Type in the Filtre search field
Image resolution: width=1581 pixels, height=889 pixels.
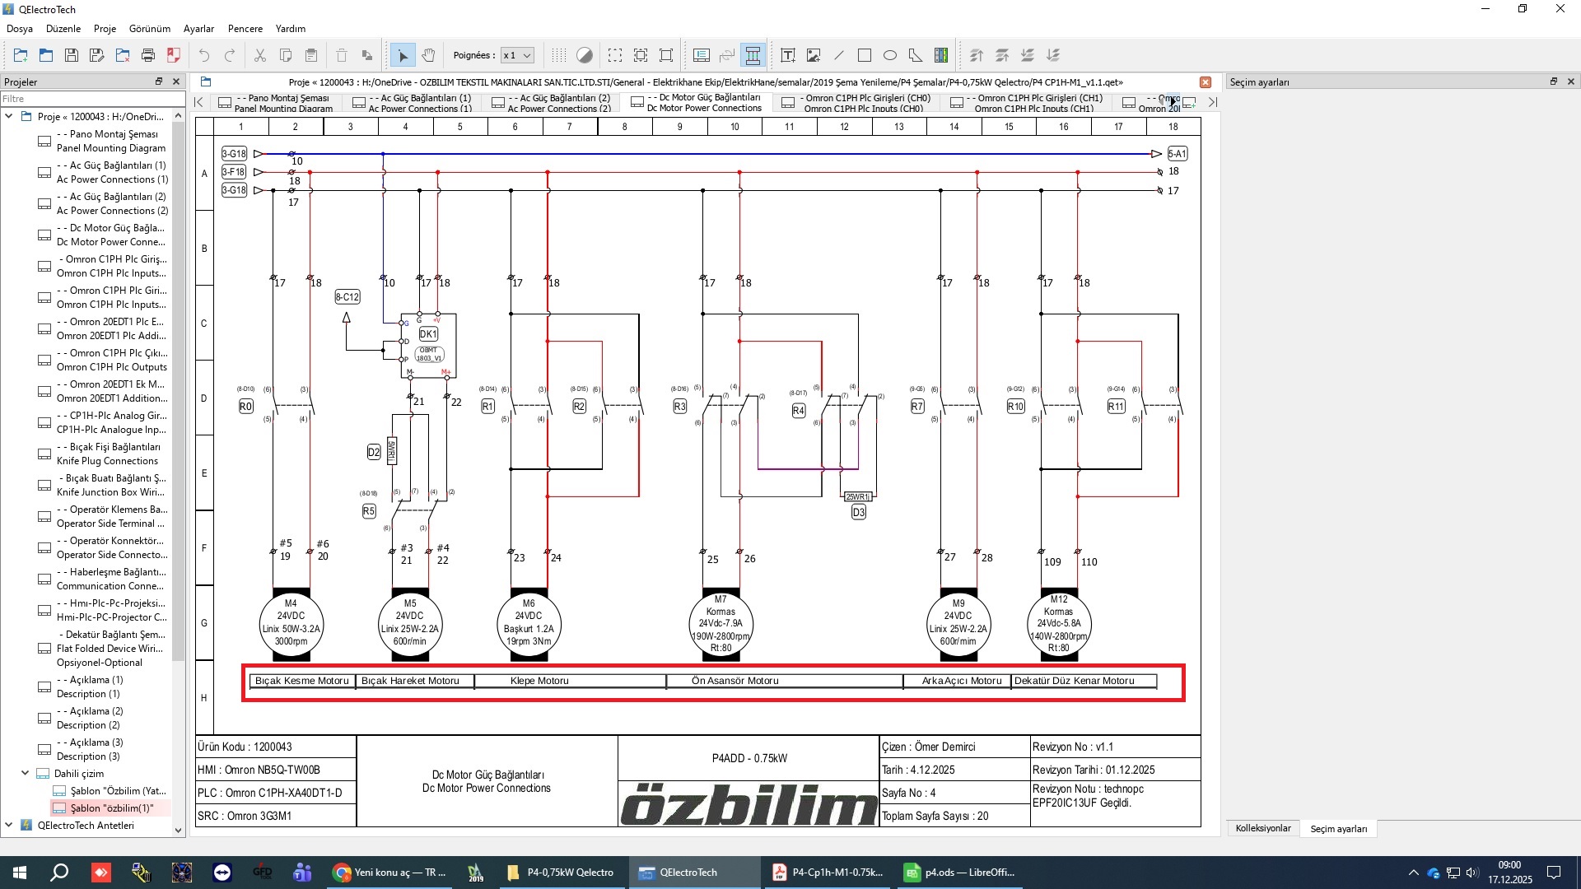[91, 99]
